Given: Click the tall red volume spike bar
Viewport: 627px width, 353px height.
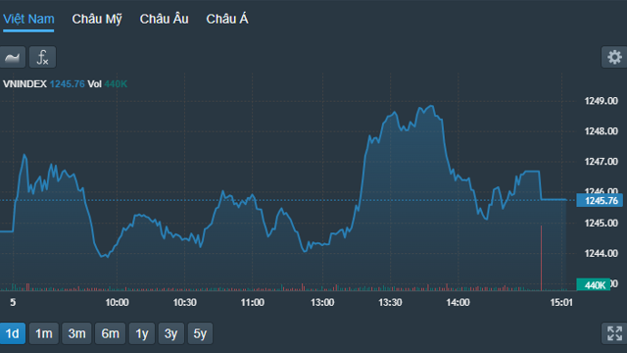Looking at the screenshot, I should pos(542,258).
